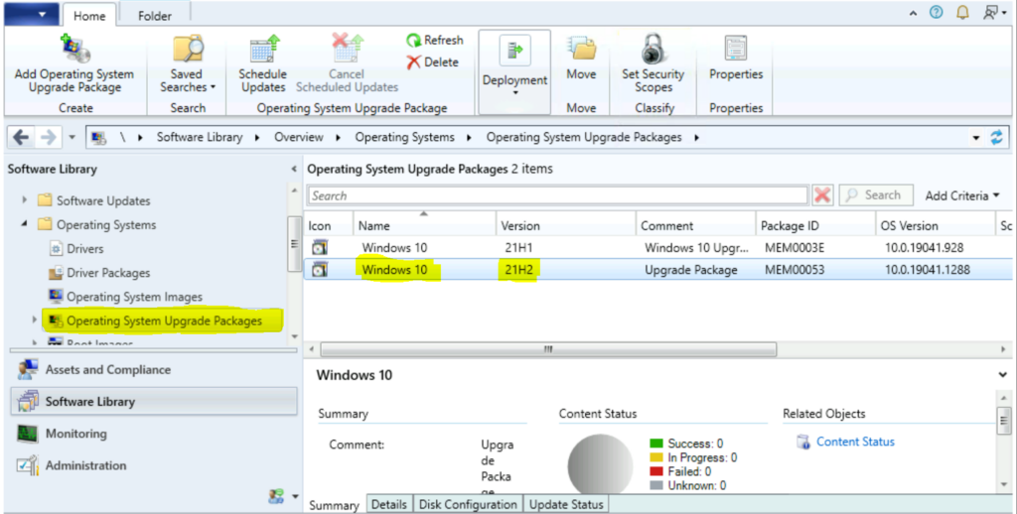1017x514 pixels.
Task: Switch to the Home ribbon tab
Action: click(x=89, y=16)
